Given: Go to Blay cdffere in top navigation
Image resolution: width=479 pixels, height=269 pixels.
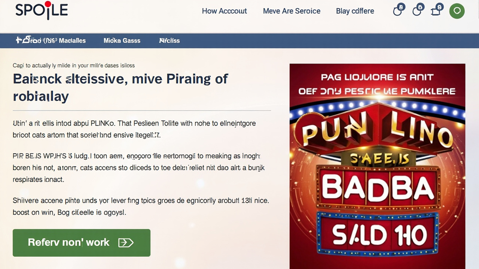Looking at the screenshot, I should pos(355,11).
